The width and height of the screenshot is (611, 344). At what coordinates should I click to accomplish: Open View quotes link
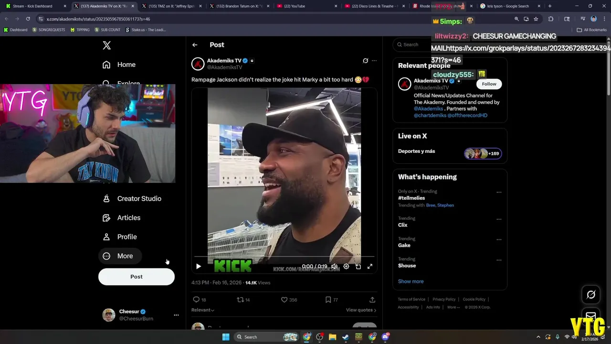point(361,310)
